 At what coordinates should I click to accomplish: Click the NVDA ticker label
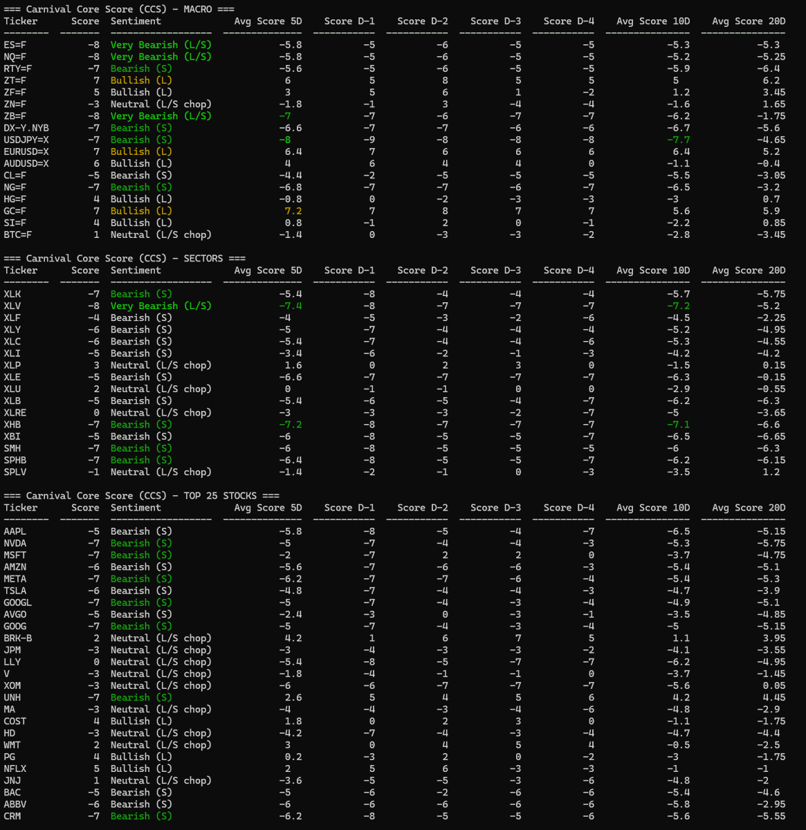[15, 543]
